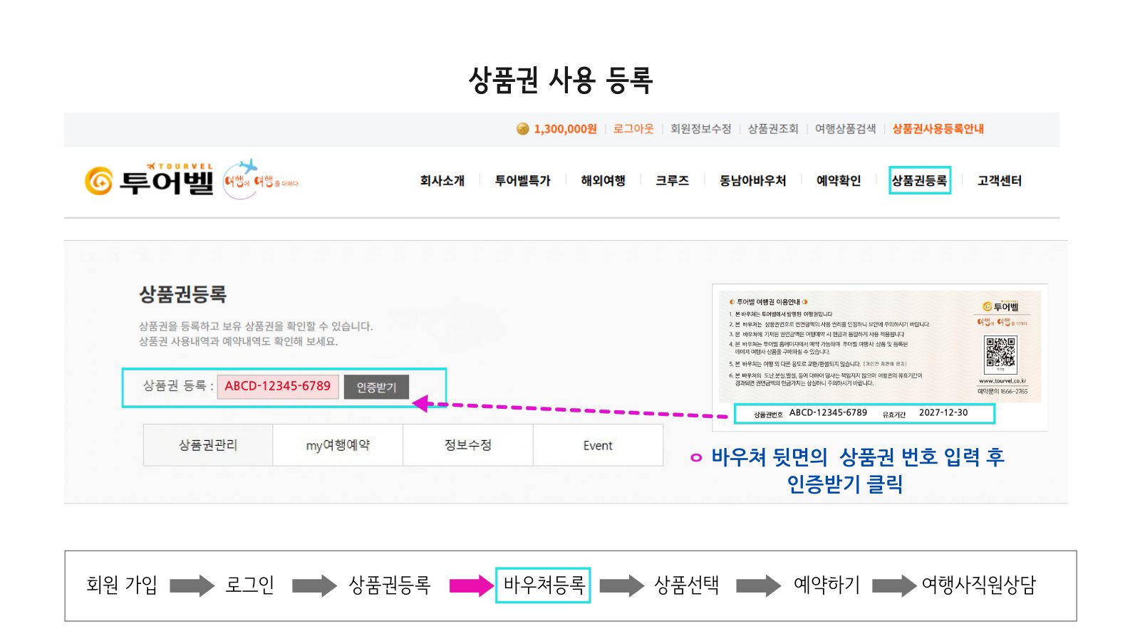Select the 해외여행 menu item

point(603,181)
